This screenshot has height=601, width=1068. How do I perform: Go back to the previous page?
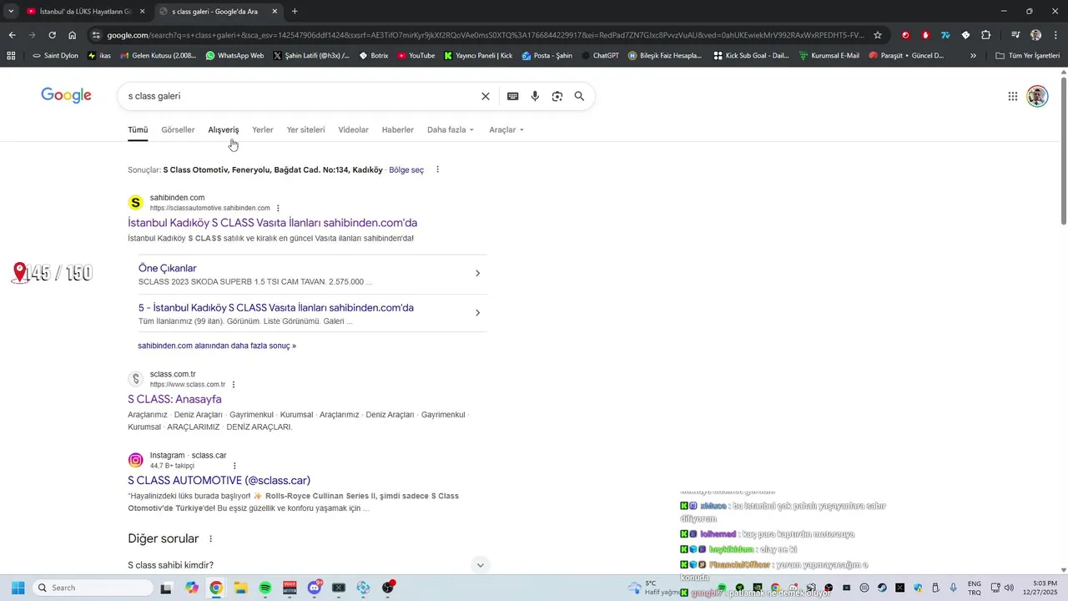pos(12,35)
